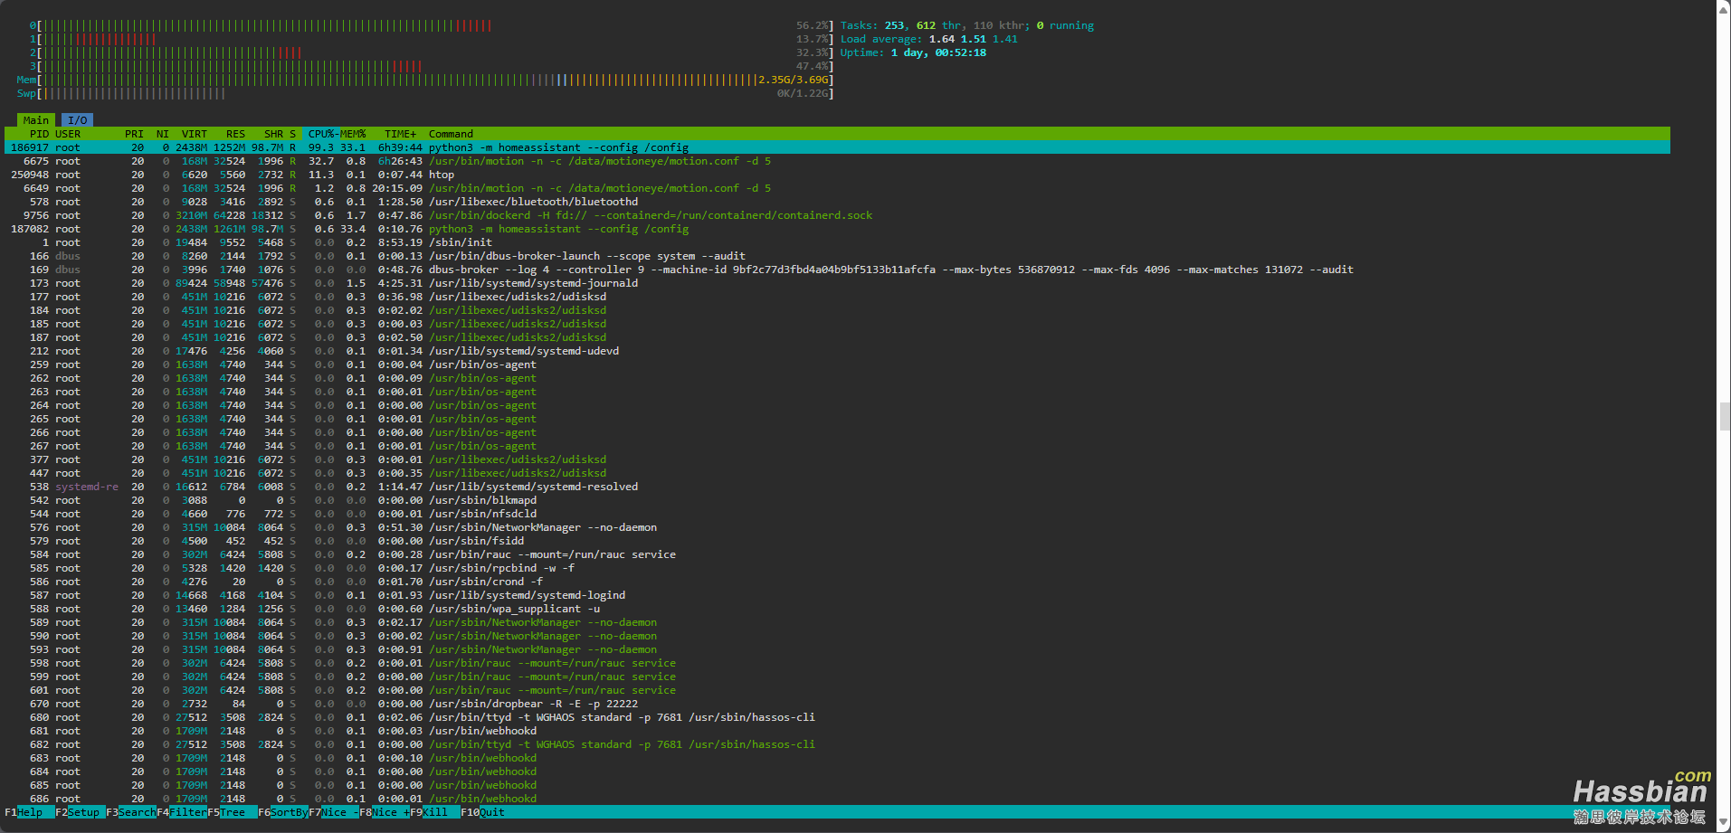
Task: Click the RES column header
Action: click(235, 134)
